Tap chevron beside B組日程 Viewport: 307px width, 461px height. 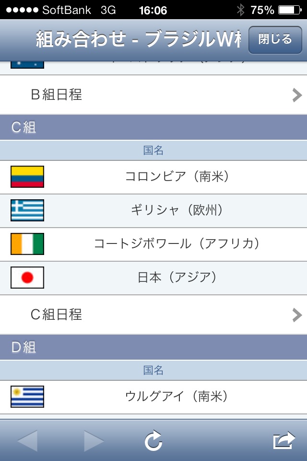click(297, 95)
